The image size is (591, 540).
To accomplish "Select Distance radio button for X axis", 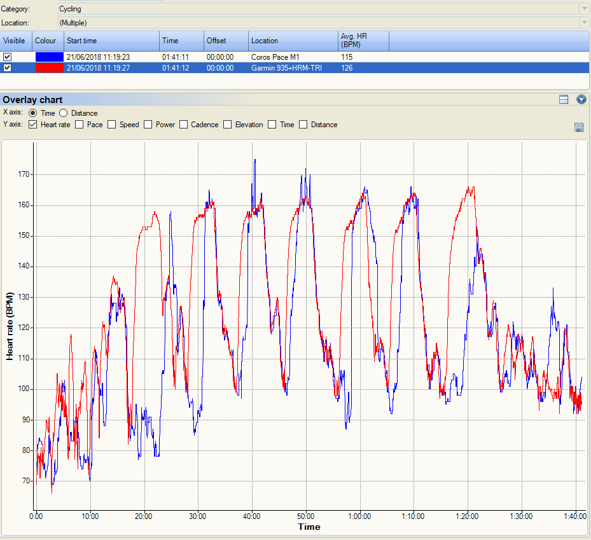I will (63, 113).
